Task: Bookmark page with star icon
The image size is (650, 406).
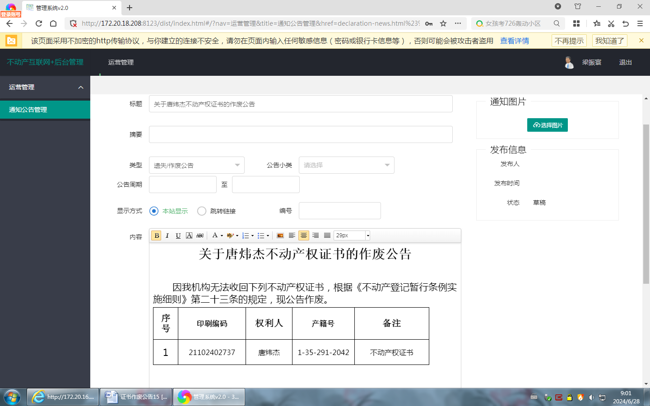Action: pyautogui.click(x=443, y=23)
